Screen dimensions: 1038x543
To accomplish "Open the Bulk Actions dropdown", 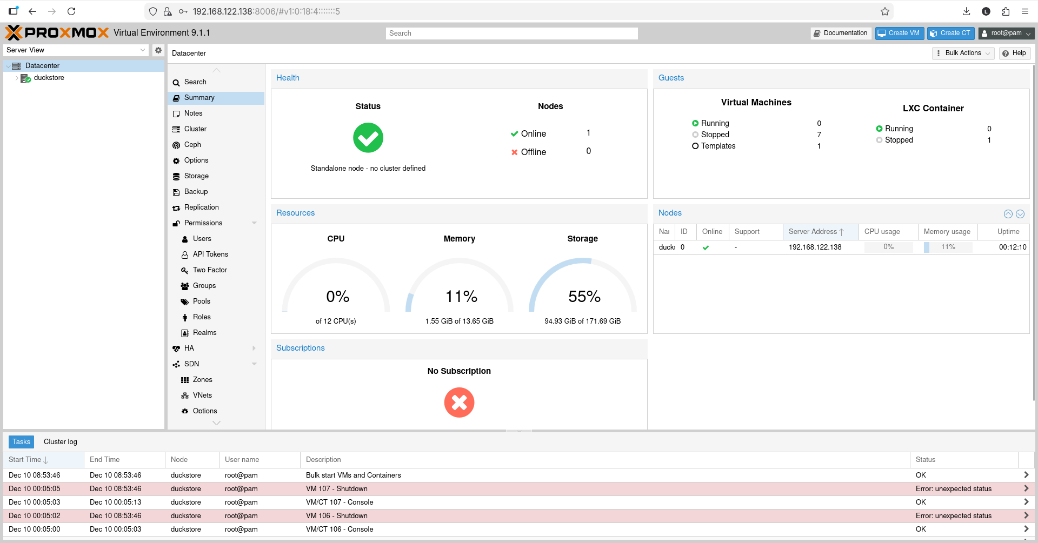I will point(963,53).
